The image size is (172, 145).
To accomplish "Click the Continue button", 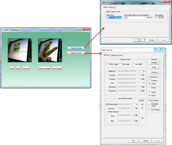I will point(26,68).
